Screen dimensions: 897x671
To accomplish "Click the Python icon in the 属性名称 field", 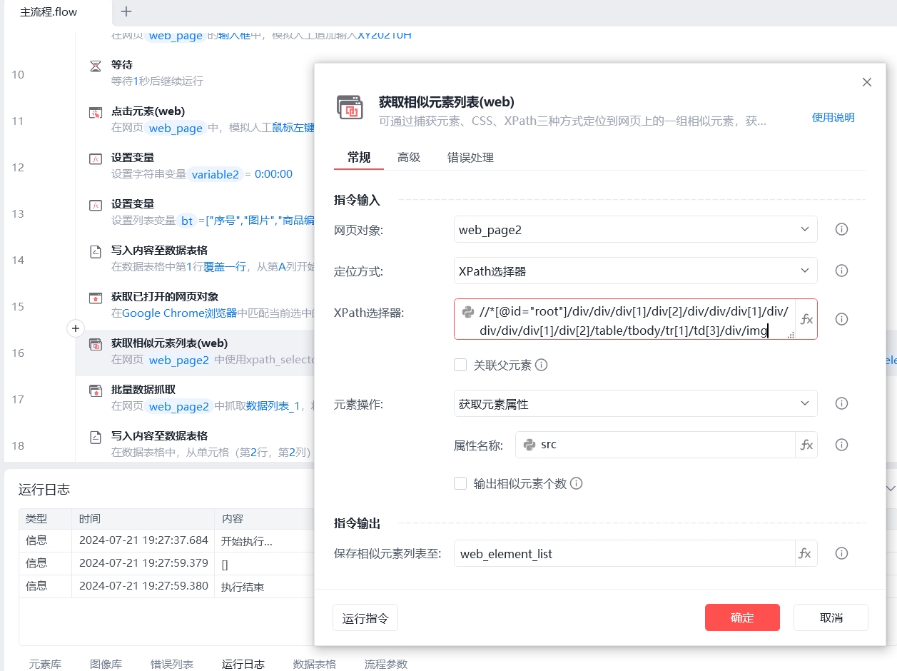I will (x=529, y=444).
